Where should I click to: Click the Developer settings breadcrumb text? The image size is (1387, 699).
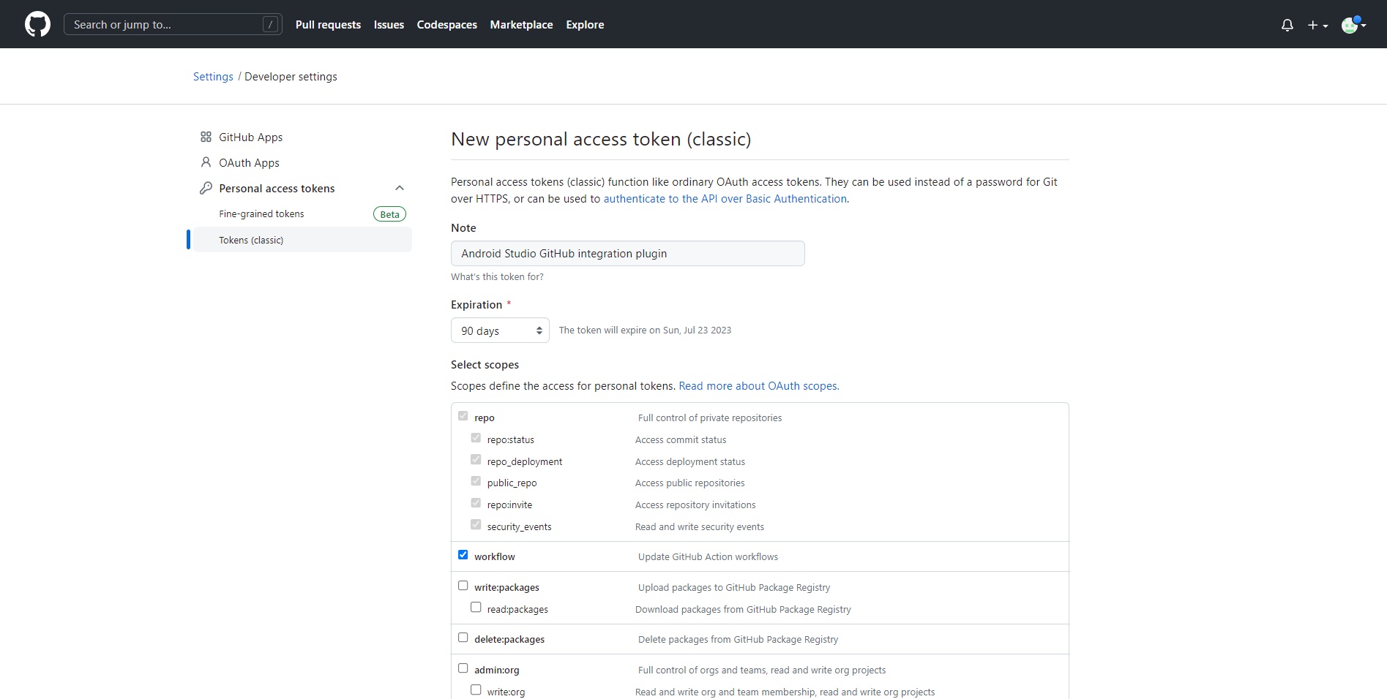[291, 77]
